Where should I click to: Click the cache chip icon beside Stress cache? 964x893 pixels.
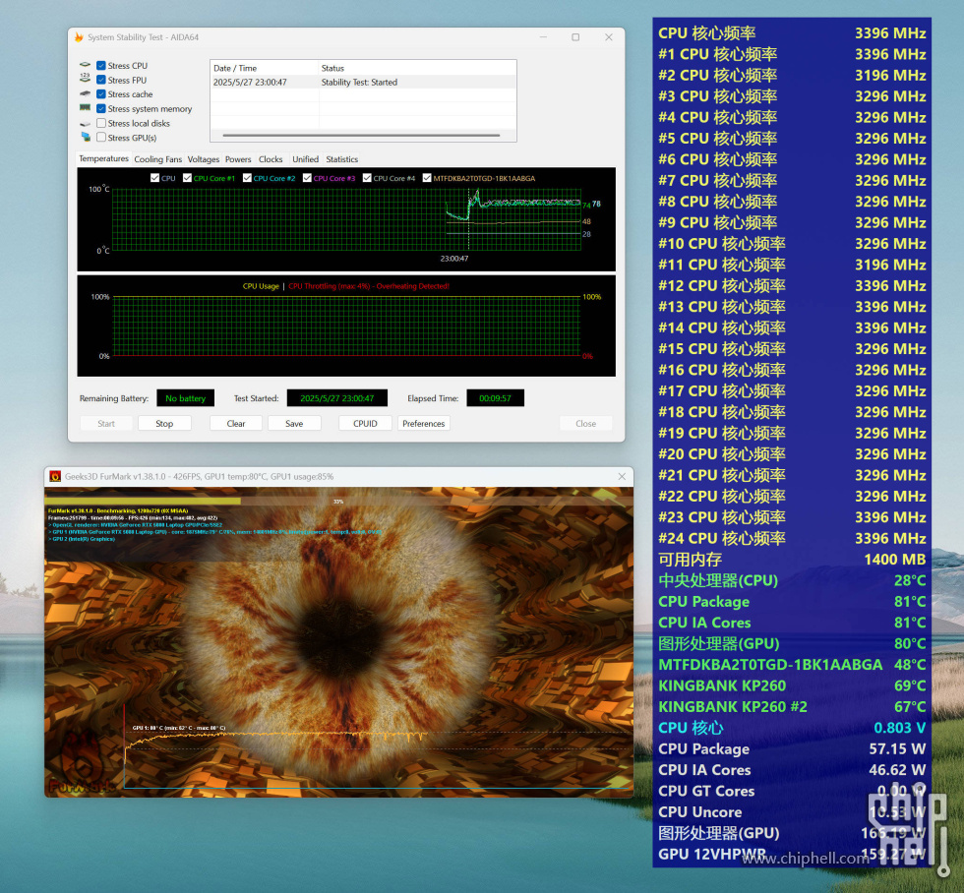click(x=85, y=94)
